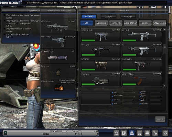Click inventory scrollbar up arrow
This screenshot has width=172, height=137.
[165, 29]
